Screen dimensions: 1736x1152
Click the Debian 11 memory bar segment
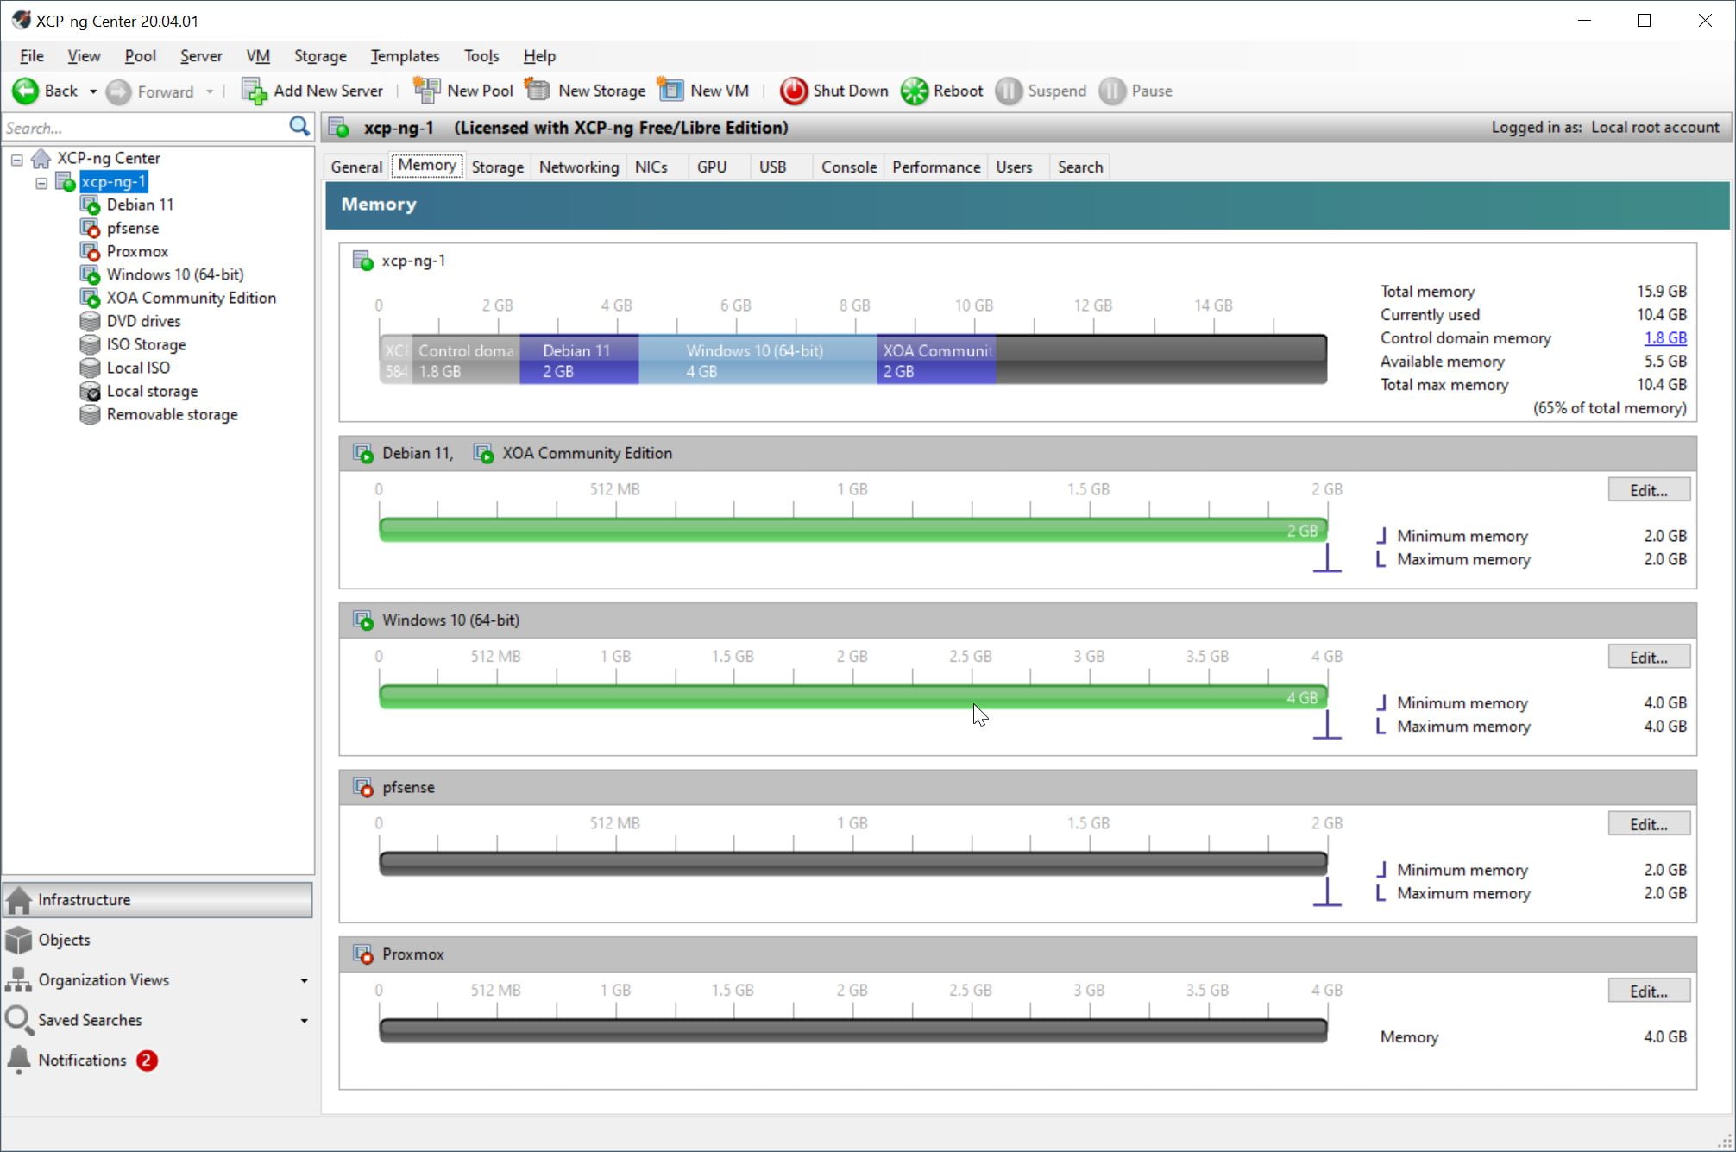tap(578, 361)
